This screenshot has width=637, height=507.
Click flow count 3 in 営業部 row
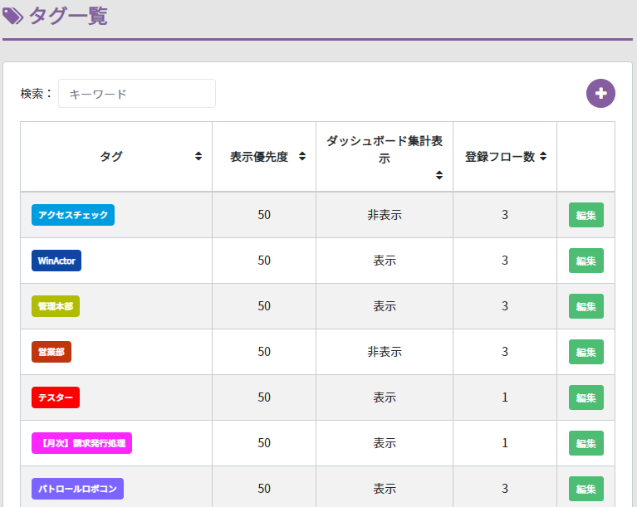point(505,352)
